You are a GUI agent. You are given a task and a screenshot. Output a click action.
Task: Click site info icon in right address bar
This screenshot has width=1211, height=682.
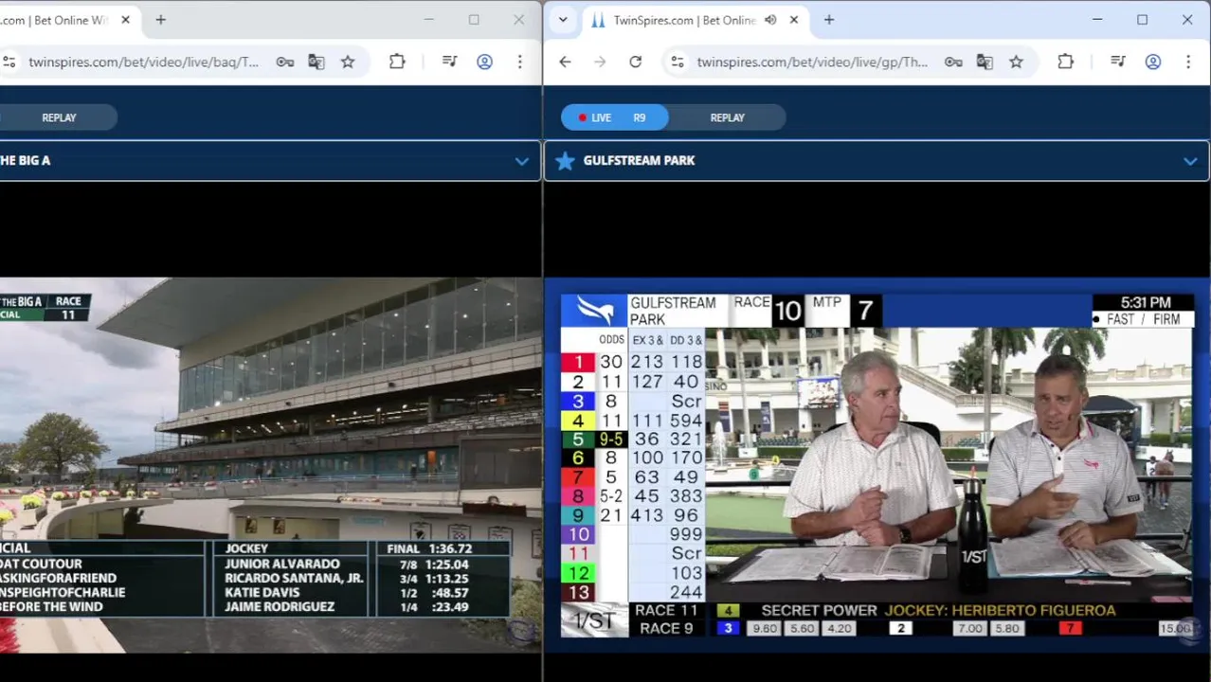pyautogui.click(x=677, y=62)
